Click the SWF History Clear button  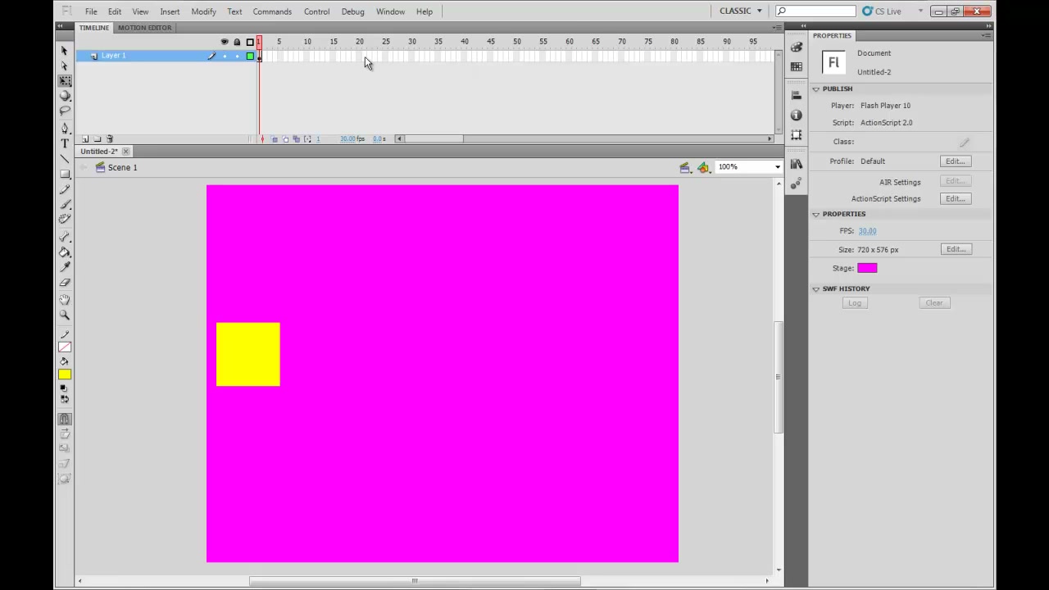click(934, 303)
